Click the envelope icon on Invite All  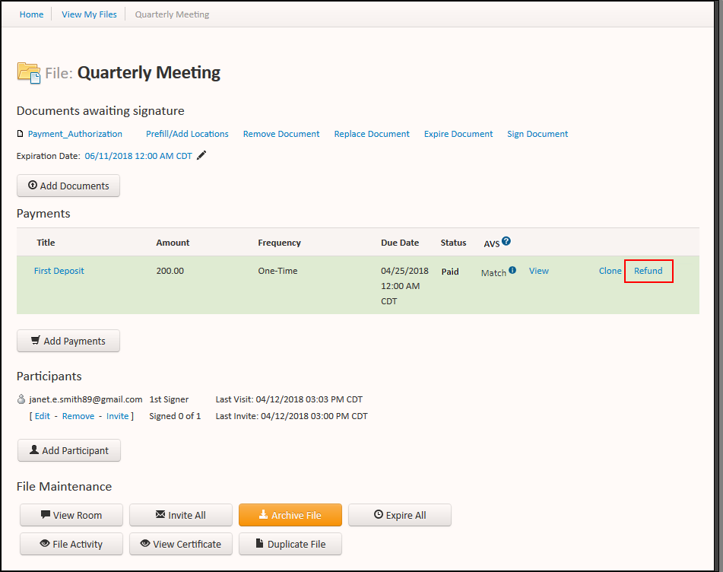pyautogui.click(x=160, y=515)
